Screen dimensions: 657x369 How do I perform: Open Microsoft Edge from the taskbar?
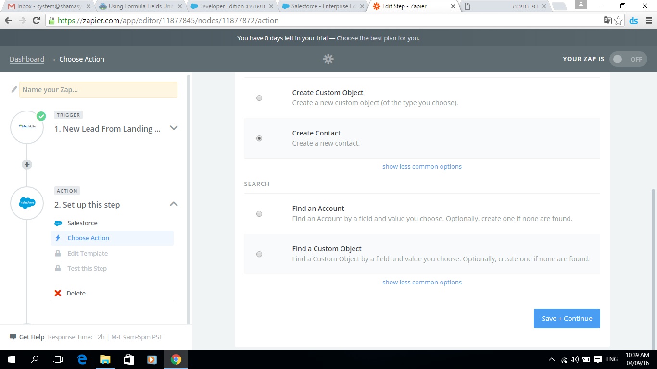[x=82, y=359]
